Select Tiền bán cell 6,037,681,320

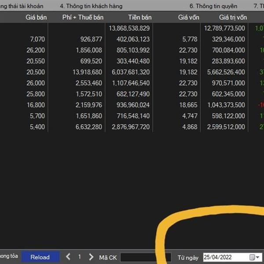(131, 72)
